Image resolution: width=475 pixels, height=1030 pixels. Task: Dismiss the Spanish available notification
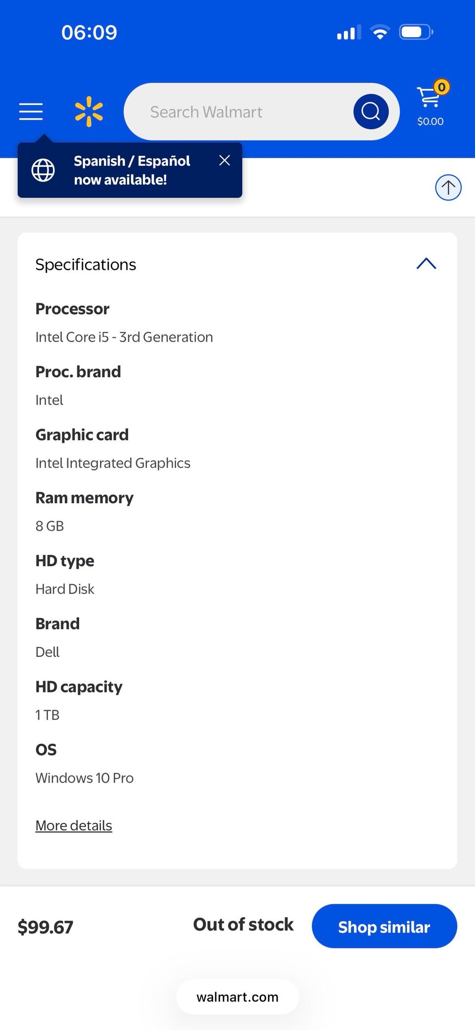[224, 160]
